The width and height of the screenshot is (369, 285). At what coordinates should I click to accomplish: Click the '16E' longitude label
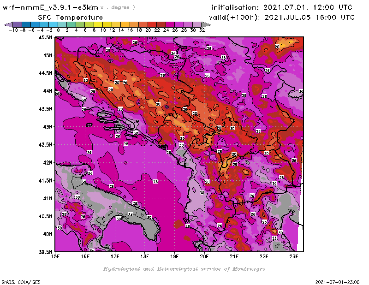[x=85, y=256]
